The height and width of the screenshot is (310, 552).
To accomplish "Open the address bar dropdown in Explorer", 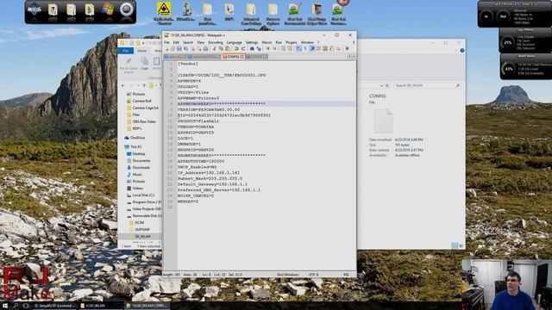I will [x=381, y=85].
